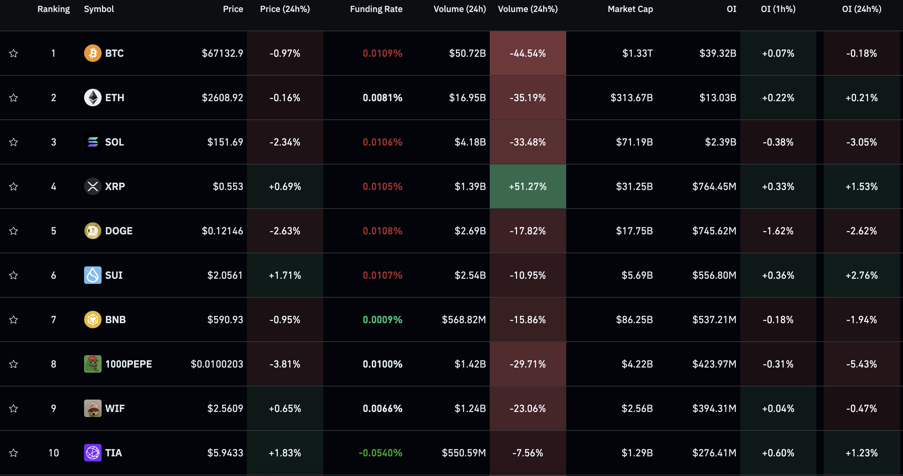
Task: Click the SUI water drop icon
Action: click(x=92, y=275)
